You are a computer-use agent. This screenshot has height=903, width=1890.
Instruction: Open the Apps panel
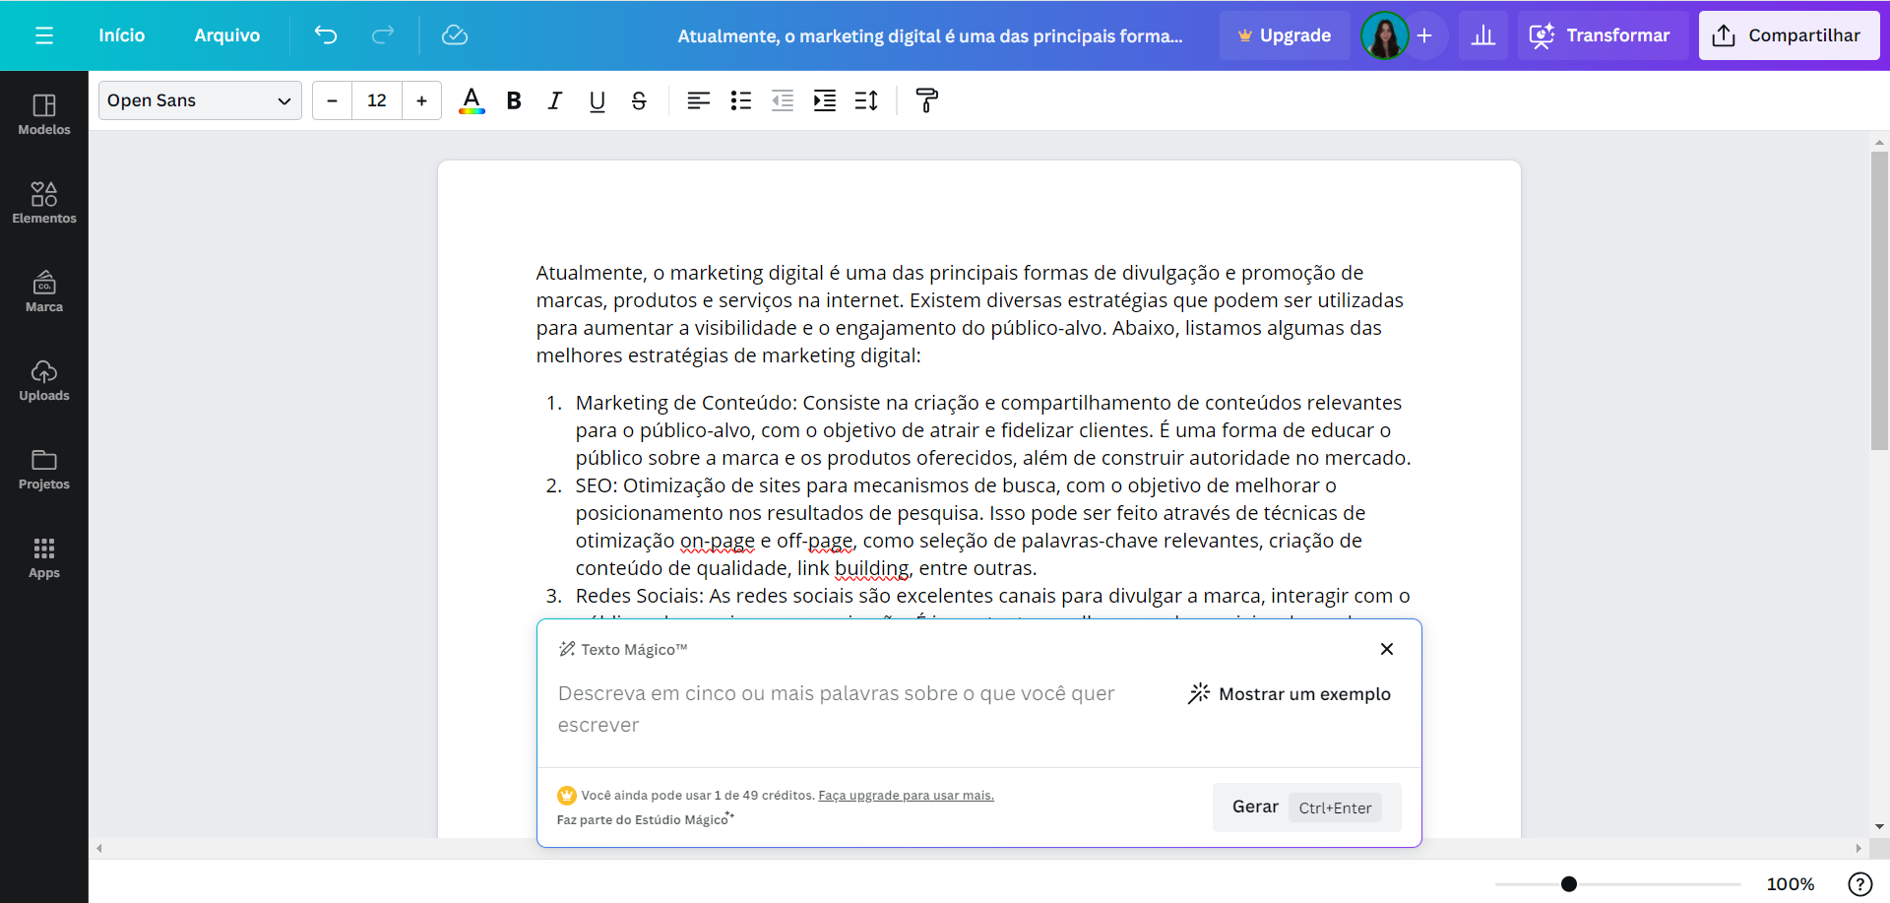43,557
